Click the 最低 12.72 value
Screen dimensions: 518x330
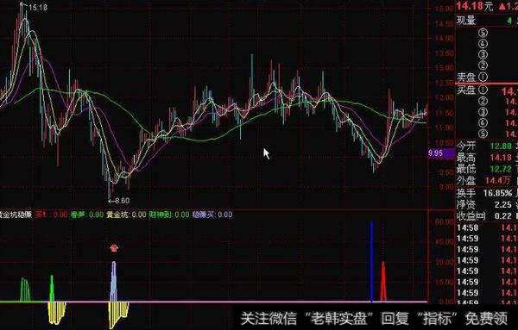[x=501, y=169]
